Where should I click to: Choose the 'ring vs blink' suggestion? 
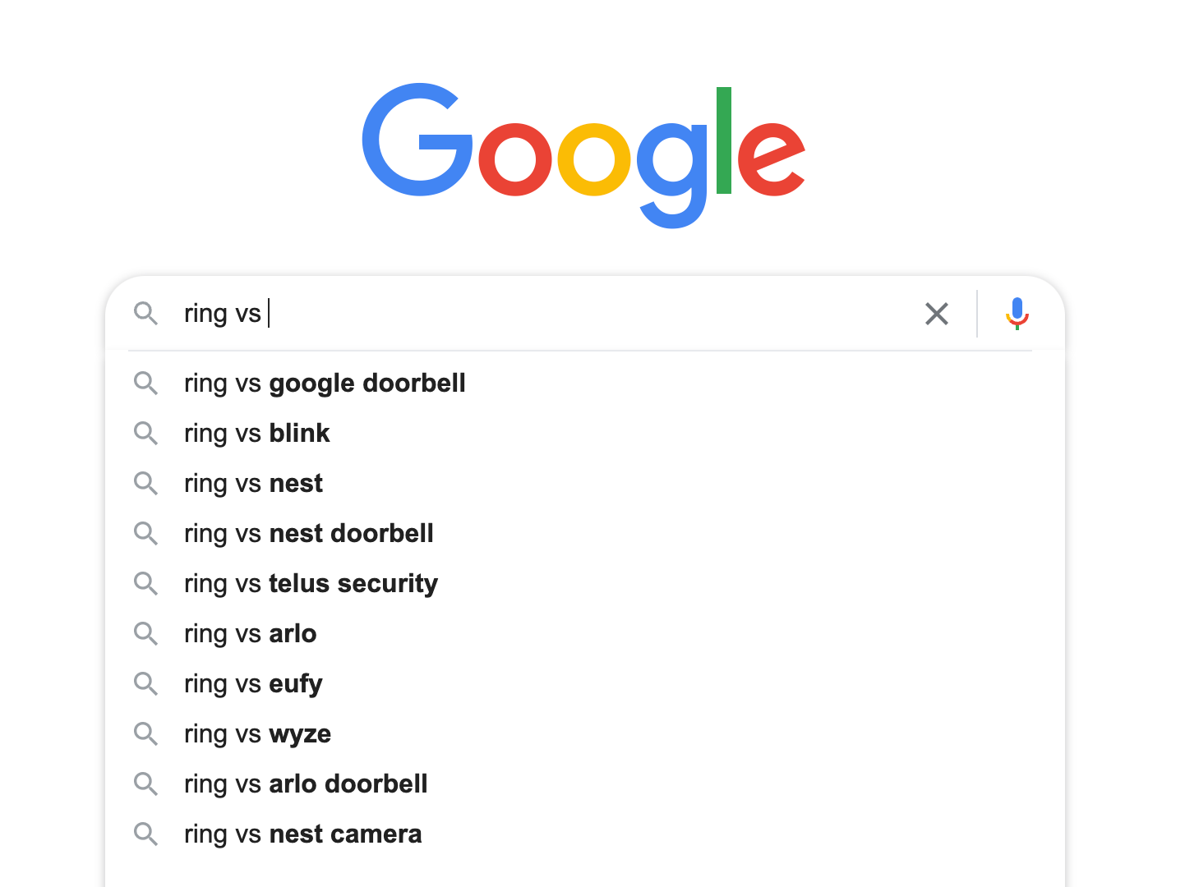[256, 434]
